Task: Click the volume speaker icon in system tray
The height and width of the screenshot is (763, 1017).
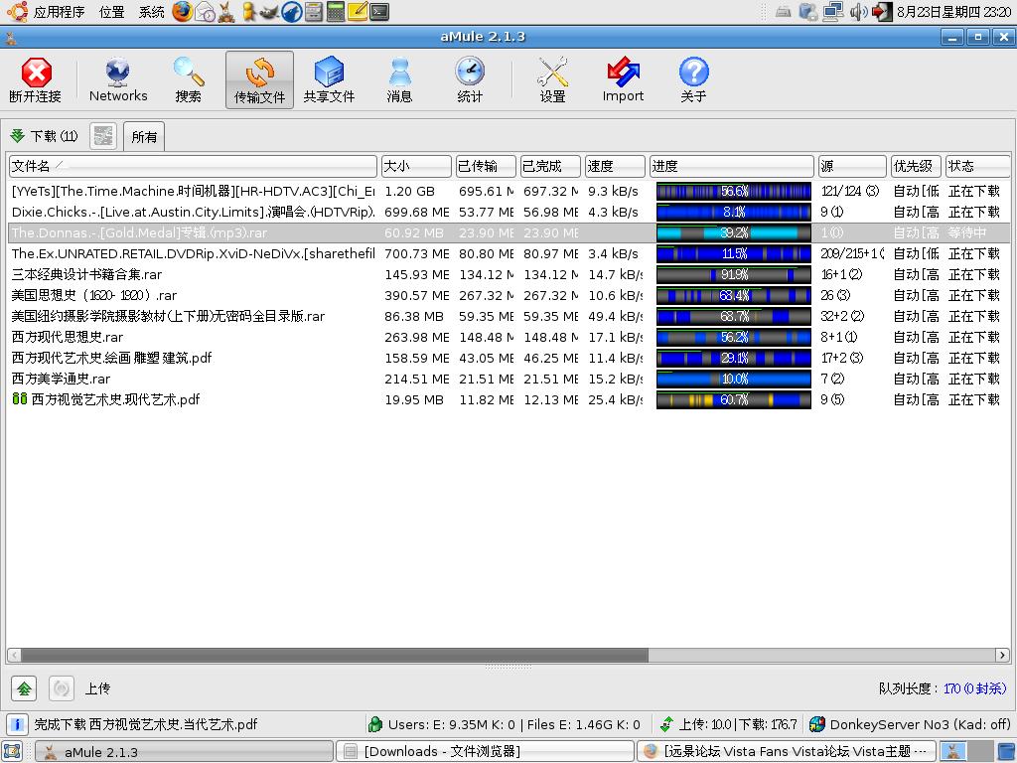Action: [x=858, y=11]
